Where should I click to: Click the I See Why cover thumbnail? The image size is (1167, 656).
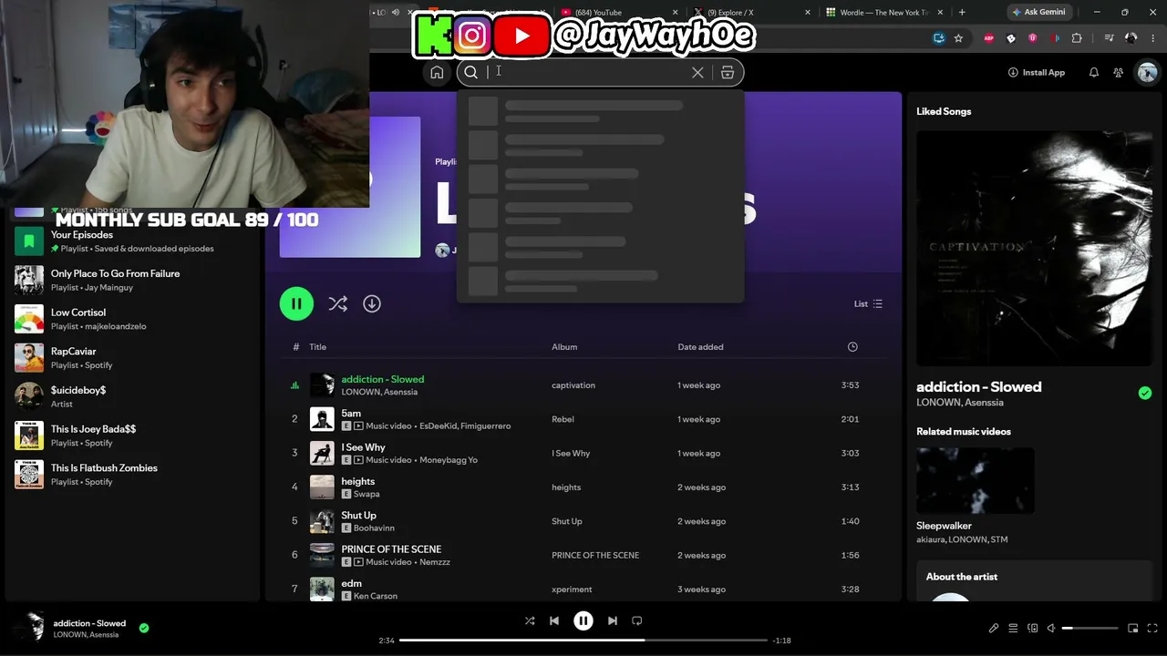click(x=322, y=453)
